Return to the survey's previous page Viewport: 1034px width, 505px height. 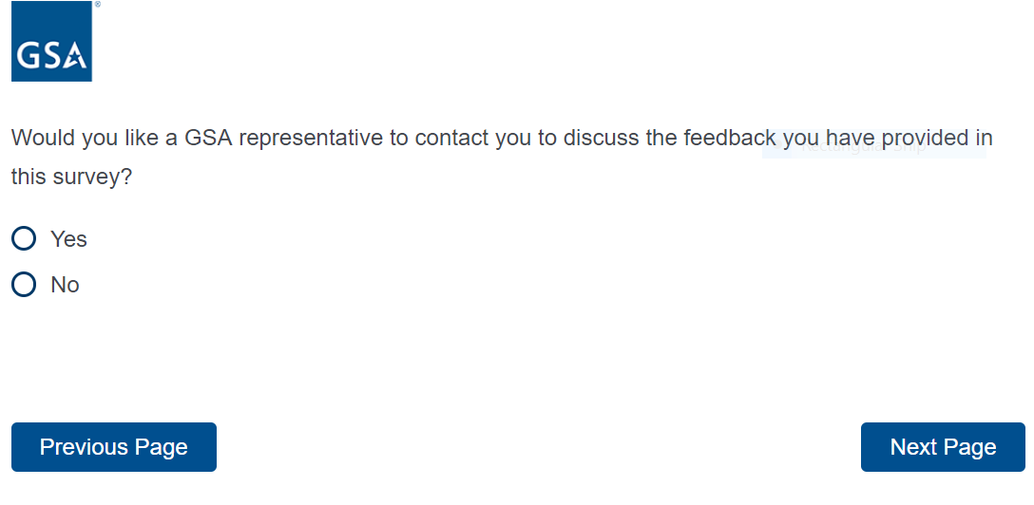(x=114, y=447)
